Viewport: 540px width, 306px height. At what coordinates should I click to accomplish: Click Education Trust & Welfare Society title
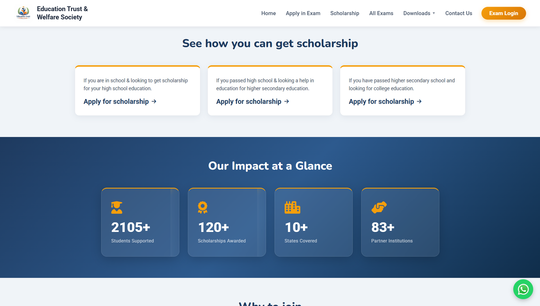pyautogui.click(x=62, y=13)
